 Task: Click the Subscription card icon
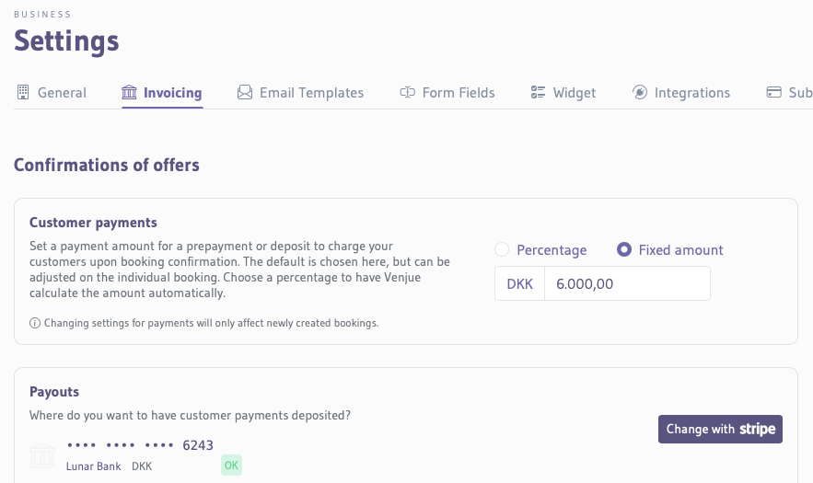coord(774,92)
